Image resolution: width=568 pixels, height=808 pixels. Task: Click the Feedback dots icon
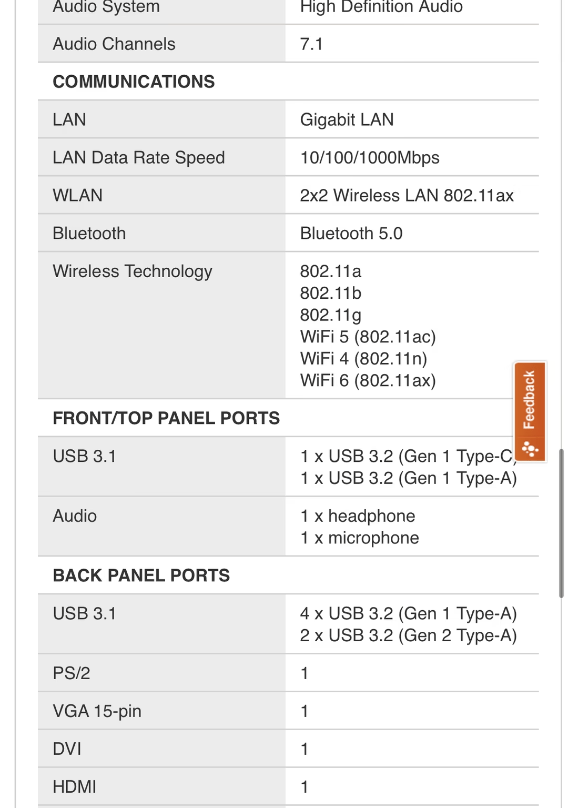click(530, 449)
